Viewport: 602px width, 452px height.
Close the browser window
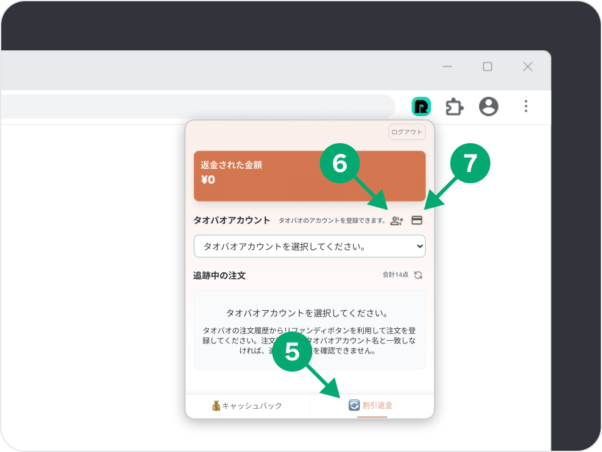tap(527, 67)
